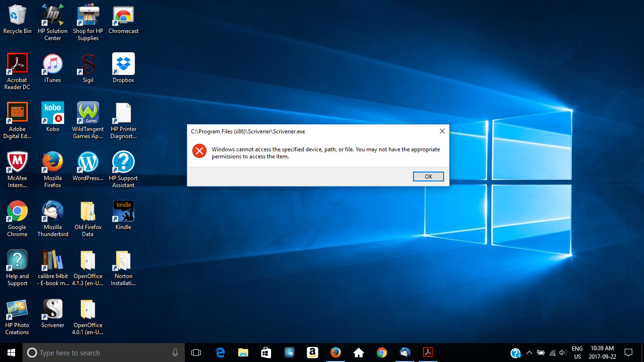Select the OpenOffice 4.1.3 folder
The image size is (644, 362).
click(x=88, y=268)
